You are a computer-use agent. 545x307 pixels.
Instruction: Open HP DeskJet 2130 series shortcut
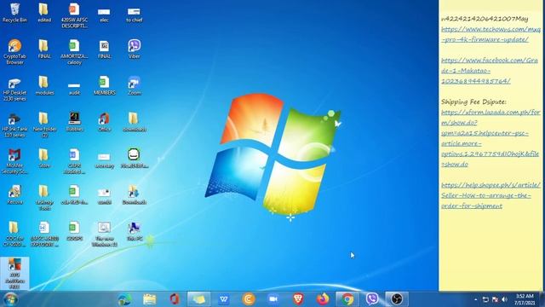(14, 89)
